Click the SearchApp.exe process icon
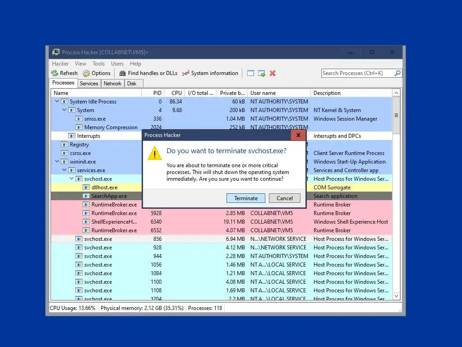 (x=86, y=196)
